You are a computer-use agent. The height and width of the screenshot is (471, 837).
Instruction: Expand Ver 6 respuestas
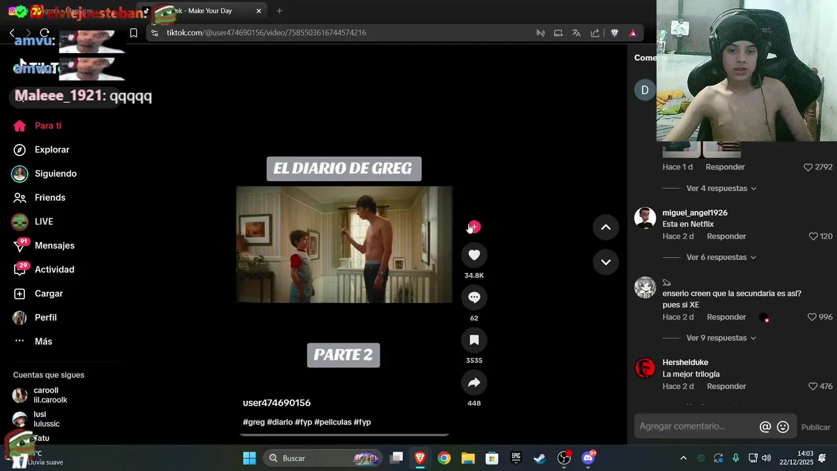(721, 257)
